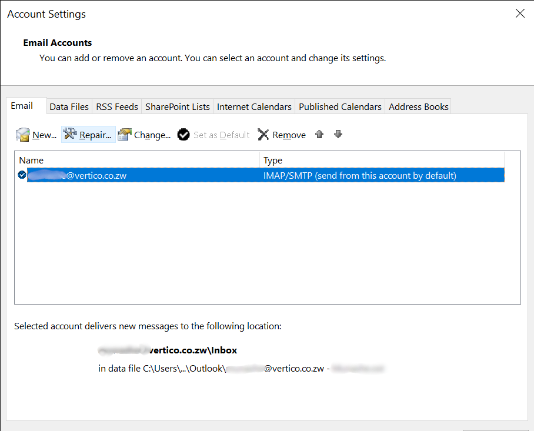Click the default checkmark beside the vertico.co.zw account

click(x=22, y=175)
